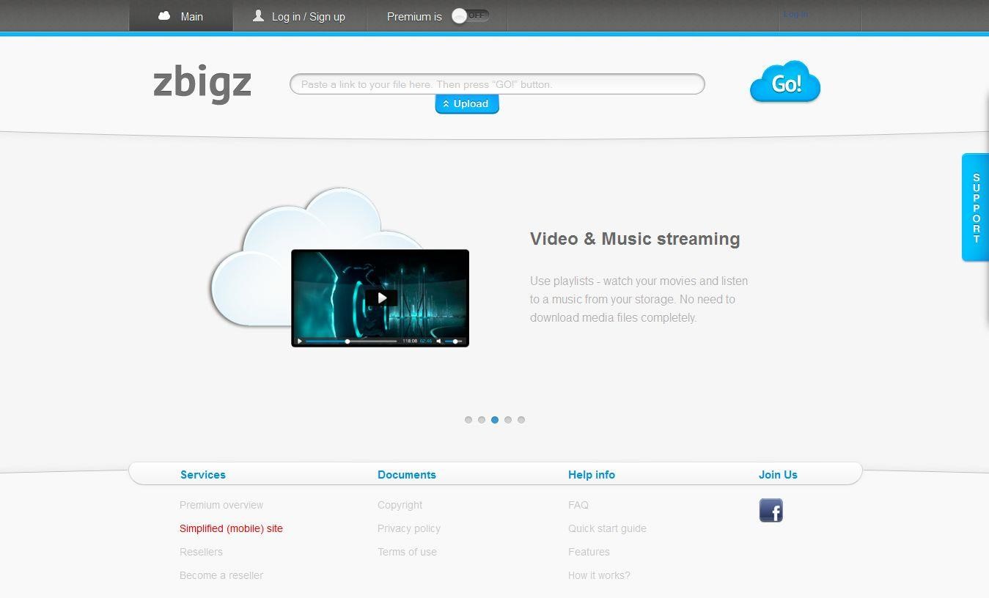Open the Log in / Sign up tab
The height and width of the screenshot is (598, 989).
click(300, 16)
